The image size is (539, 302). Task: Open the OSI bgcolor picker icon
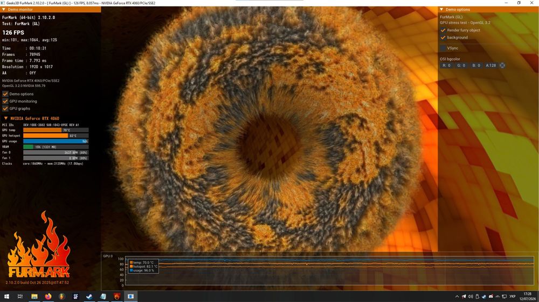click(502, 66)
